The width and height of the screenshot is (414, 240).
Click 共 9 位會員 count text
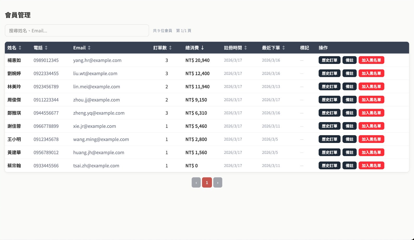[x=162, y=31]
